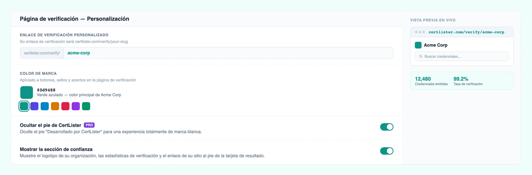Image resolution: width=532 pixels, height=175 pixels.
Task: Click the search magnifier icon in preview
Action: click(421, 57)
